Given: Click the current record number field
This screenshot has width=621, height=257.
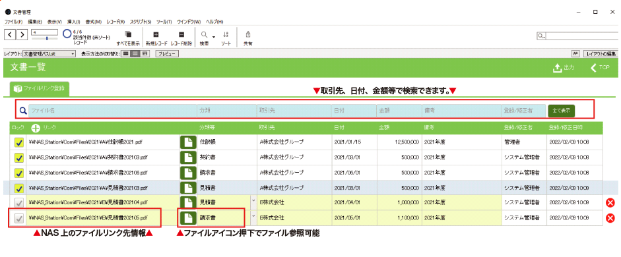Looking at the screenshot, I should (45, 32).
